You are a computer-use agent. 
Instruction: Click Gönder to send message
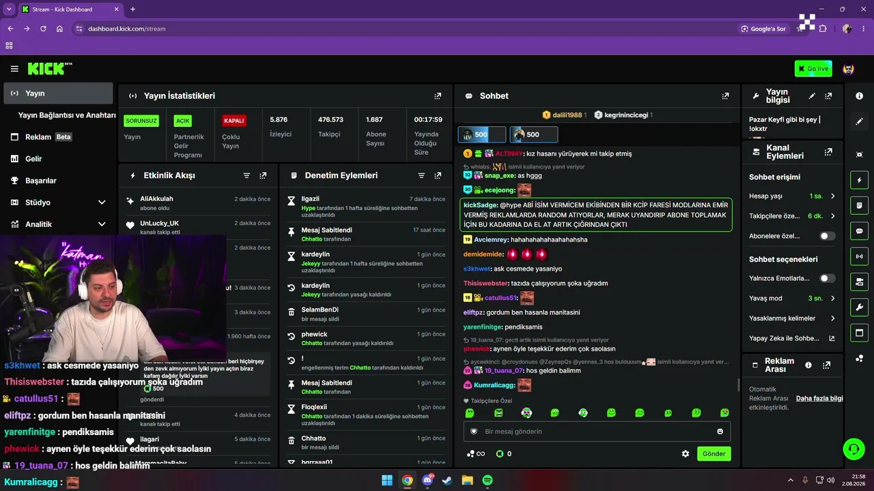click(x=714, y=453)
